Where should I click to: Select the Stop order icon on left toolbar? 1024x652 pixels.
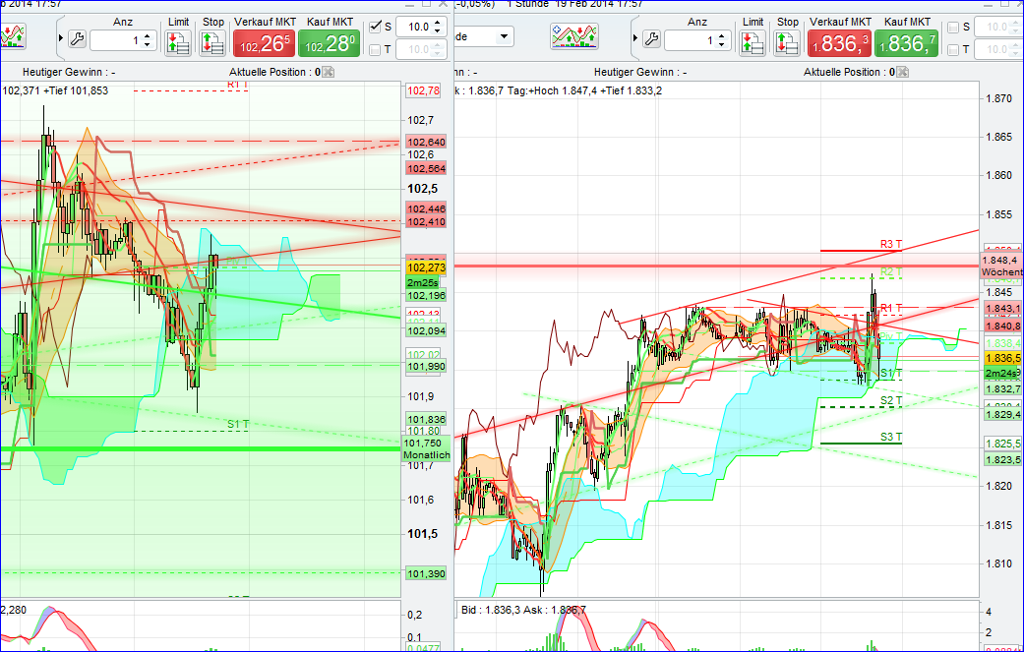coord(212,43)
